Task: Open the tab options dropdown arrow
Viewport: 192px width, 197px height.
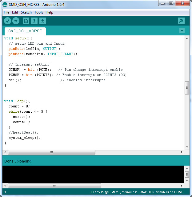Action: (182, 31)
